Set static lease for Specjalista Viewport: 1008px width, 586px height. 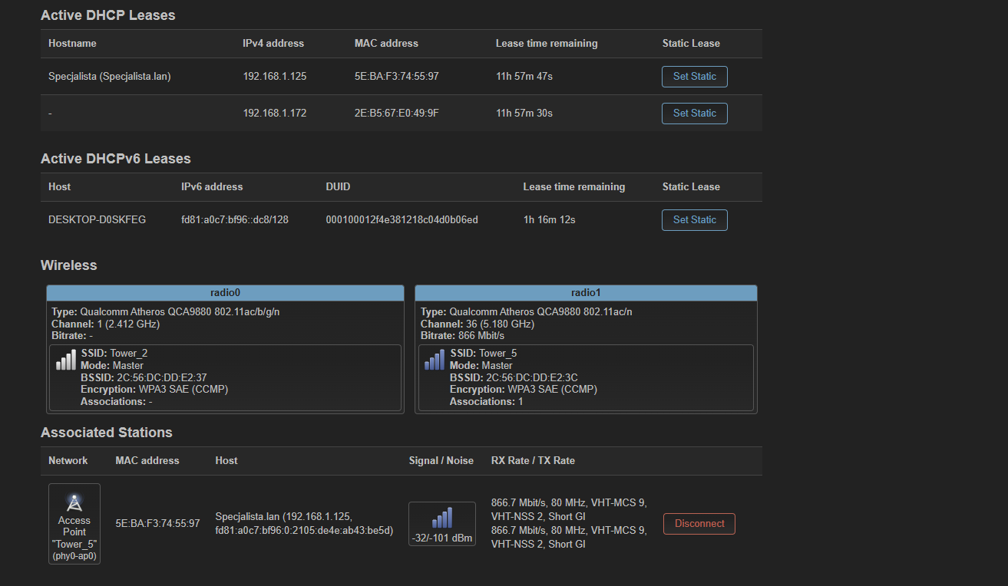tap(695, 77)
